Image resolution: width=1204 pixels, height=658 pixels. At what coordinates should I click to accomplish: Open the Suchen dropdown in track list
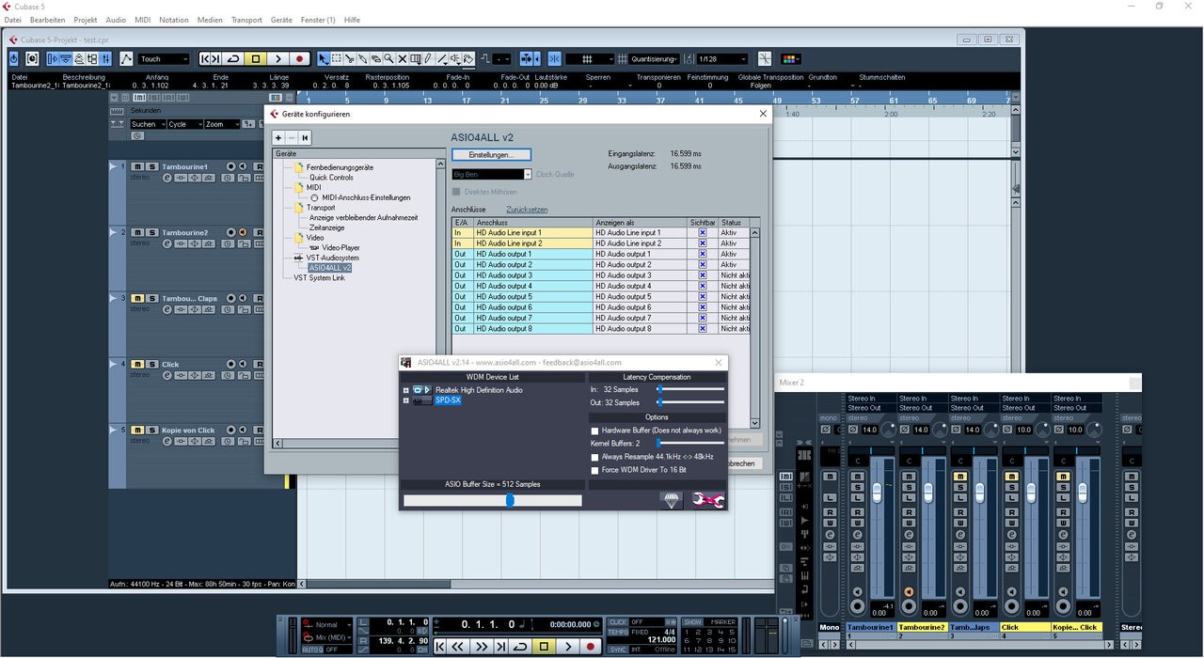click(148, 124)
